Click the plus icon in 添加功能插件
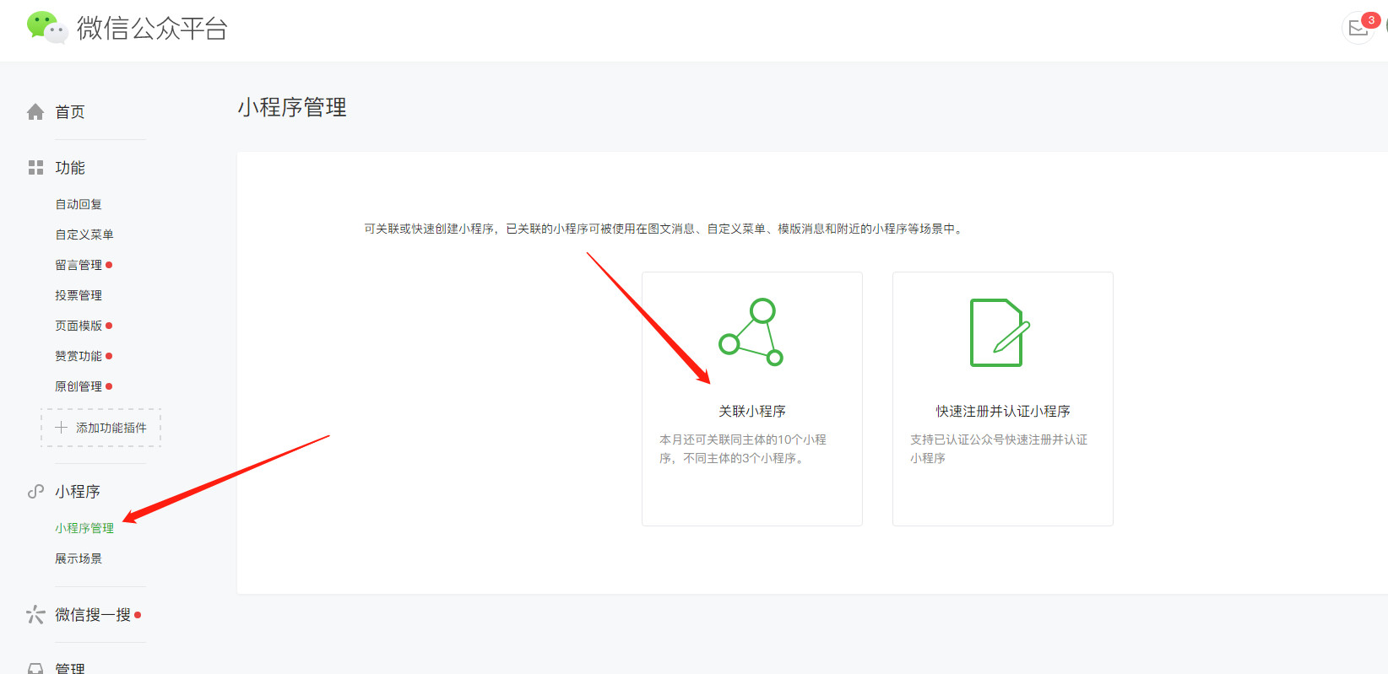The width and height of the screenshot is (1388, 674). (x=61, y=428)
